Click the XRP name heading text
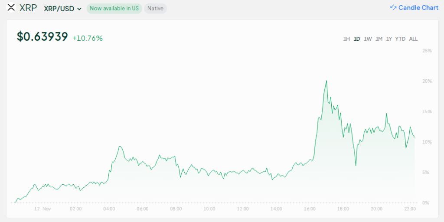Screen dimensions: 444x222 pyautogui.click(x=28, y=8)
